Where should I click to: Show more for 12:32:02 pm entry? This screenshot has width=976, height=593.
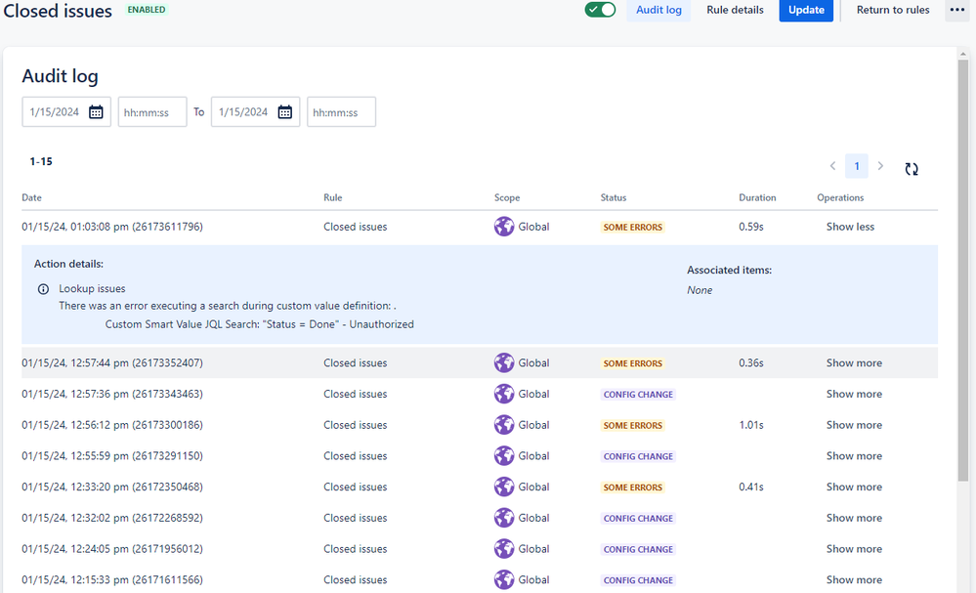click(854, 518)
